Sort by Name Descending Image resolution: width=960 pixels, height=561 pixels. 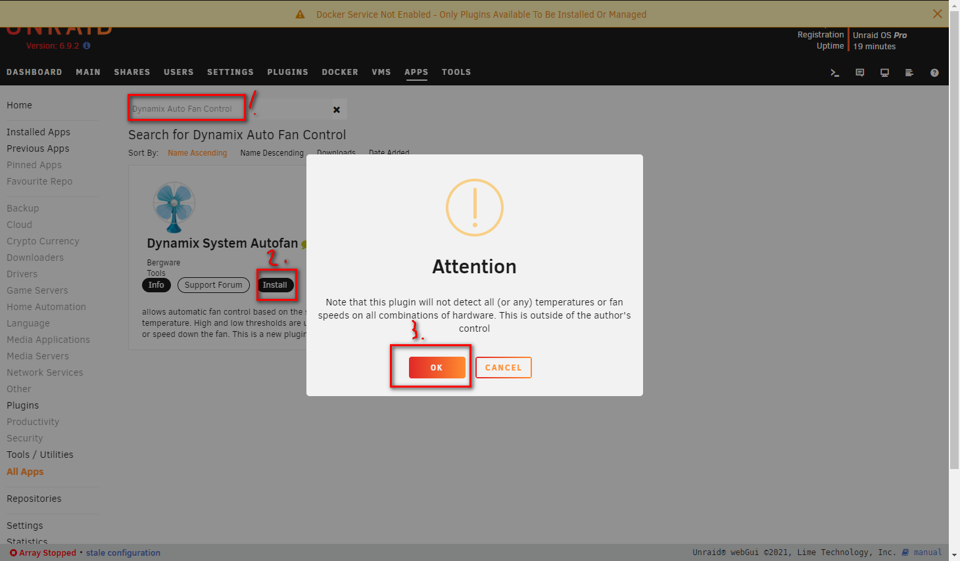(x=272, y=153)
